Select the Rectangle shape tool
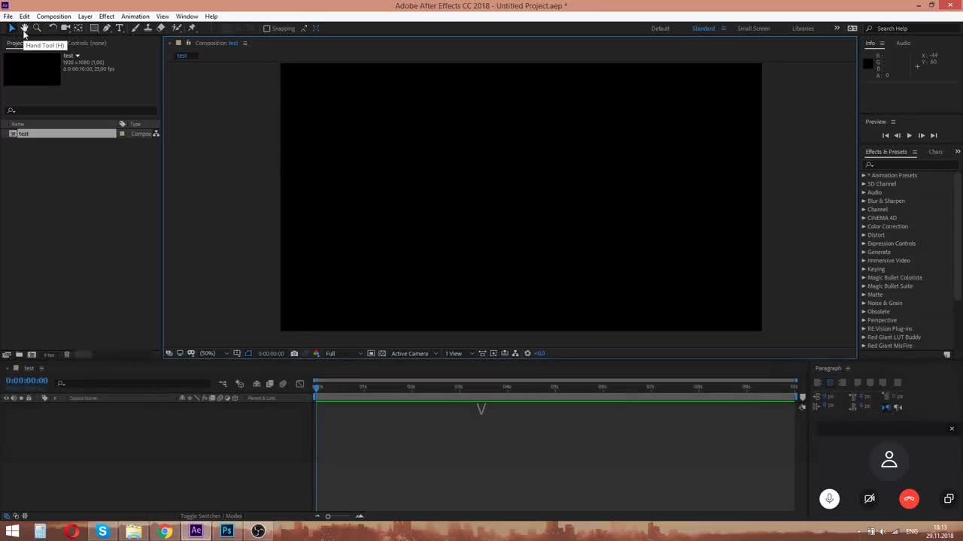This screenshot has height=541, width=963. (x=94, y=28)
